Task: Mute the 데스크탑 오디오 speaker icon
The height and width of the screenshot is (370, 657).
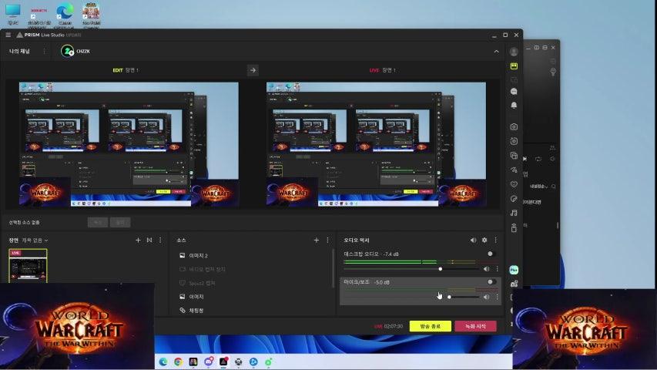Action: point(486,269)
